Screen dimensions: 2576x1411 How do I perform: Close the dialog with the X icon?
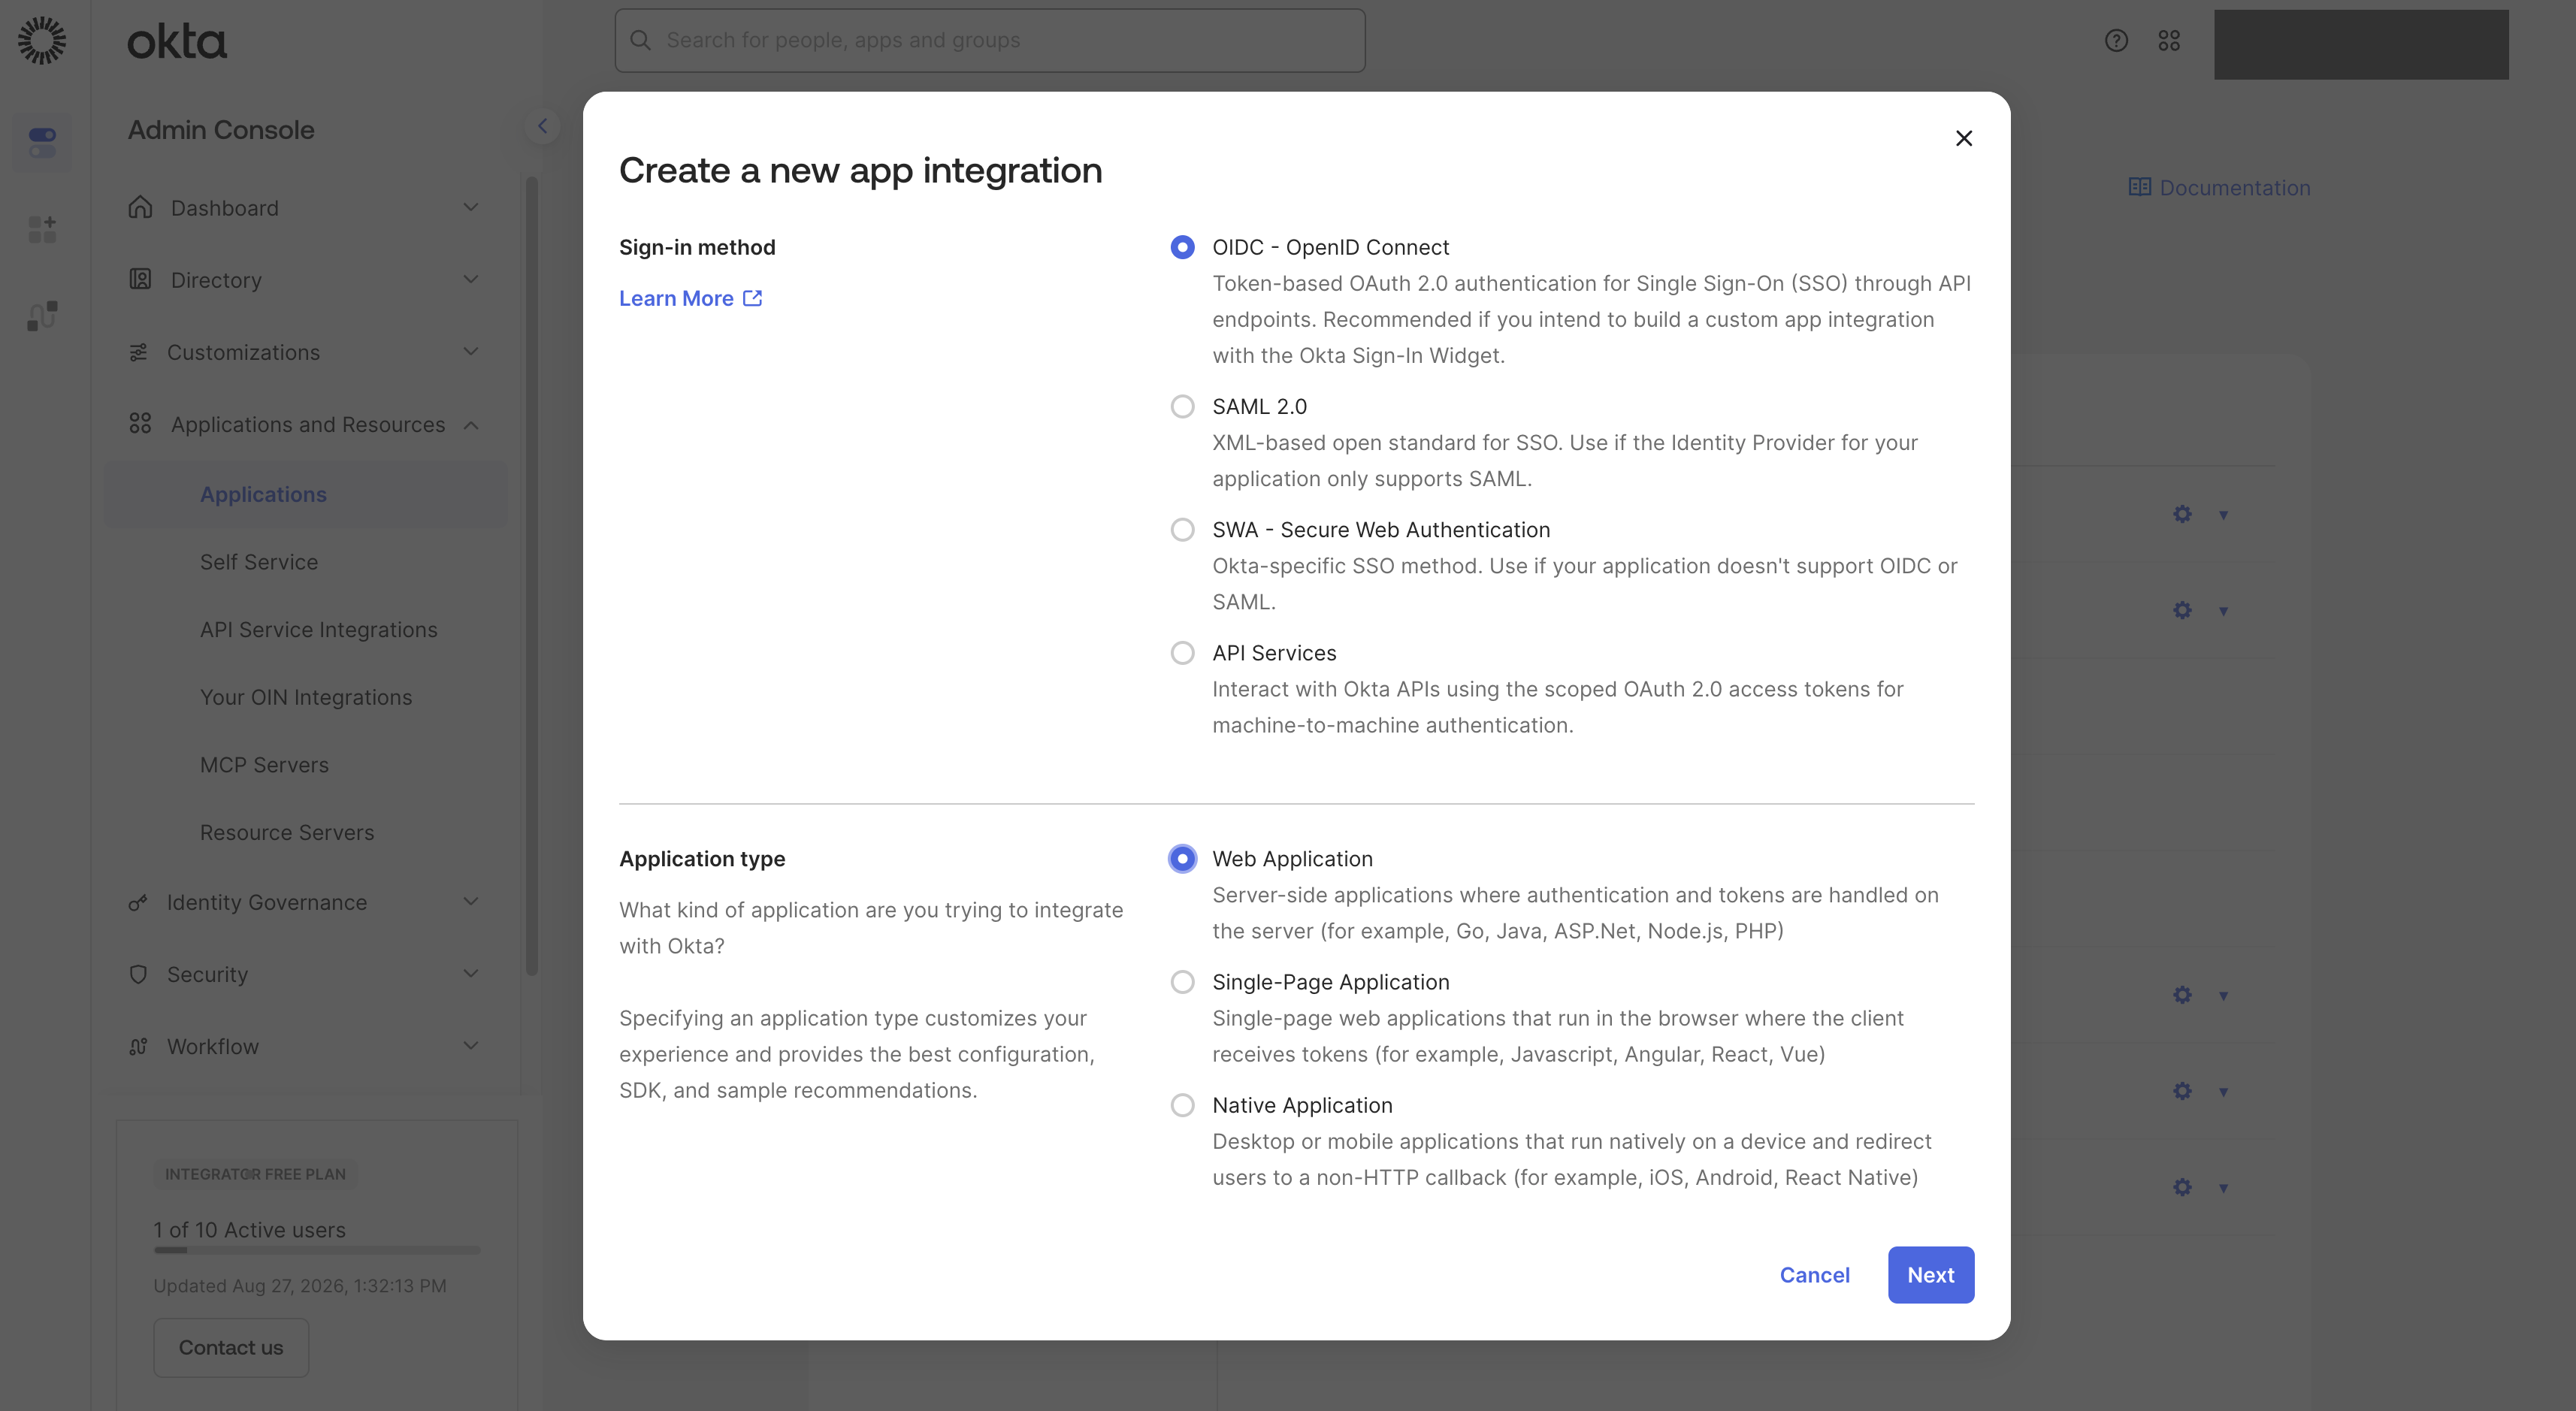[1964, 138]
